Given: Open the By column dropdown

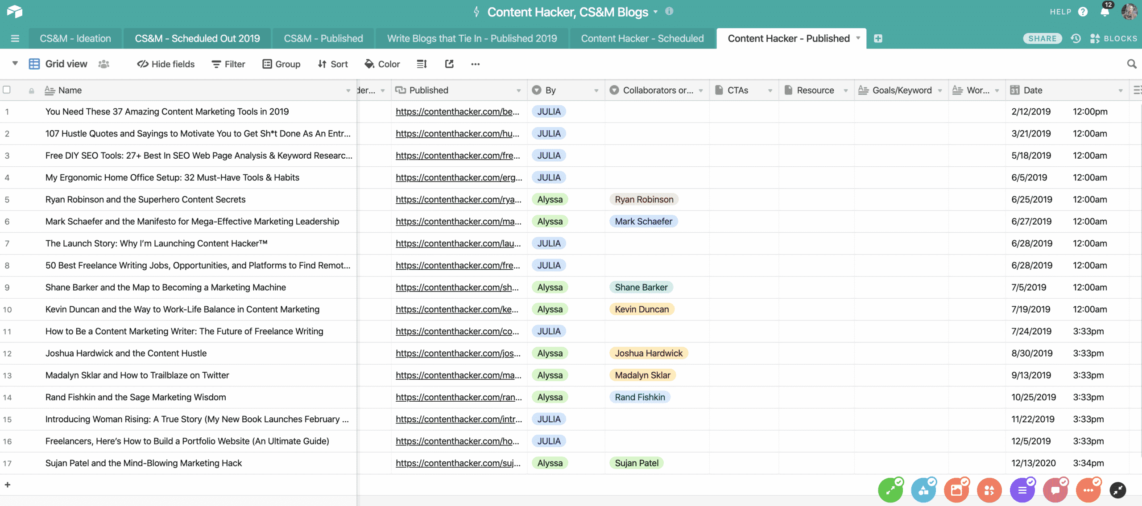Looking at the screenshot, I should click(596, 91).
